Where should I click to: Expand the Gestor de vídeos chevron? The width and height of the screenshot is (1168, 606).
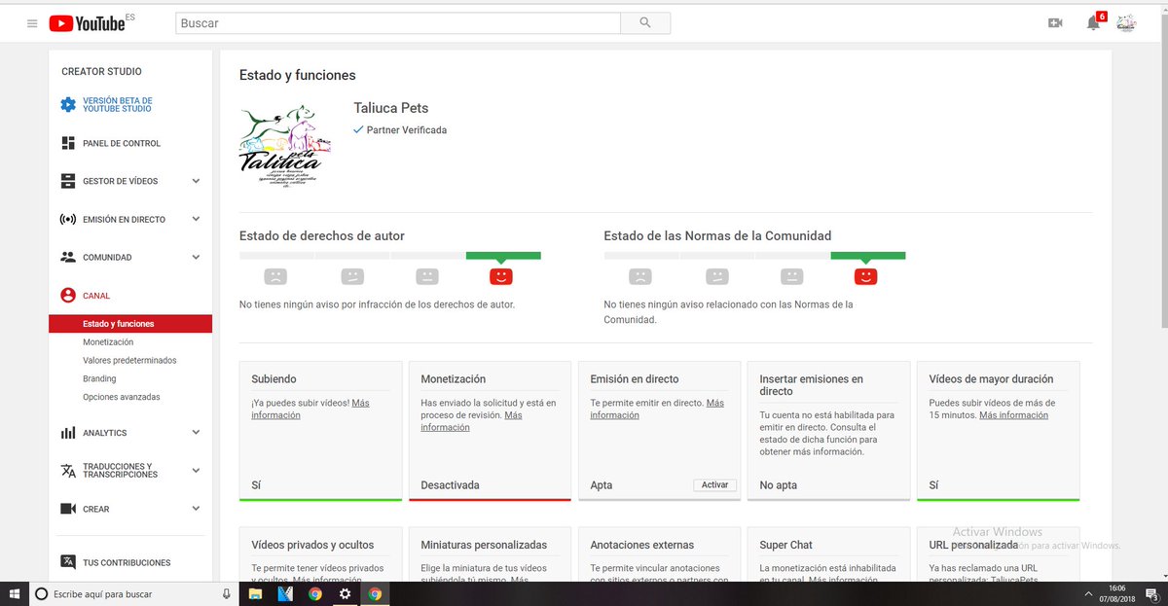(196, 181)
